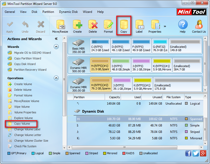210x164 pixels.
Task: Click the Format Volume operation
Action: [x=20, y=95]
